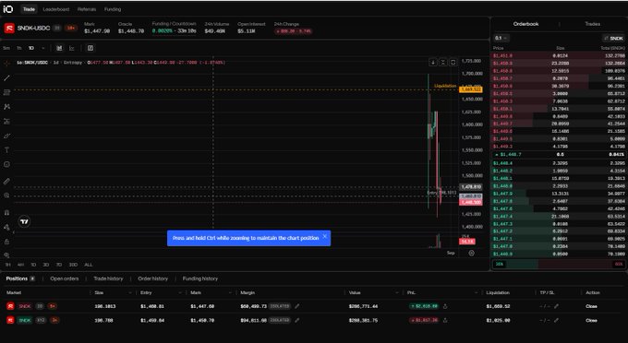Screen dimensions: 628x343
Task: Open the chart indicators menu
Action: tap(72, 48)
